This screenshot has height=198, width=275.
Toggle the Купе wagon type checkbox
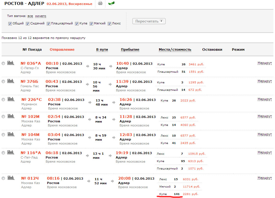tap(77, 24)
